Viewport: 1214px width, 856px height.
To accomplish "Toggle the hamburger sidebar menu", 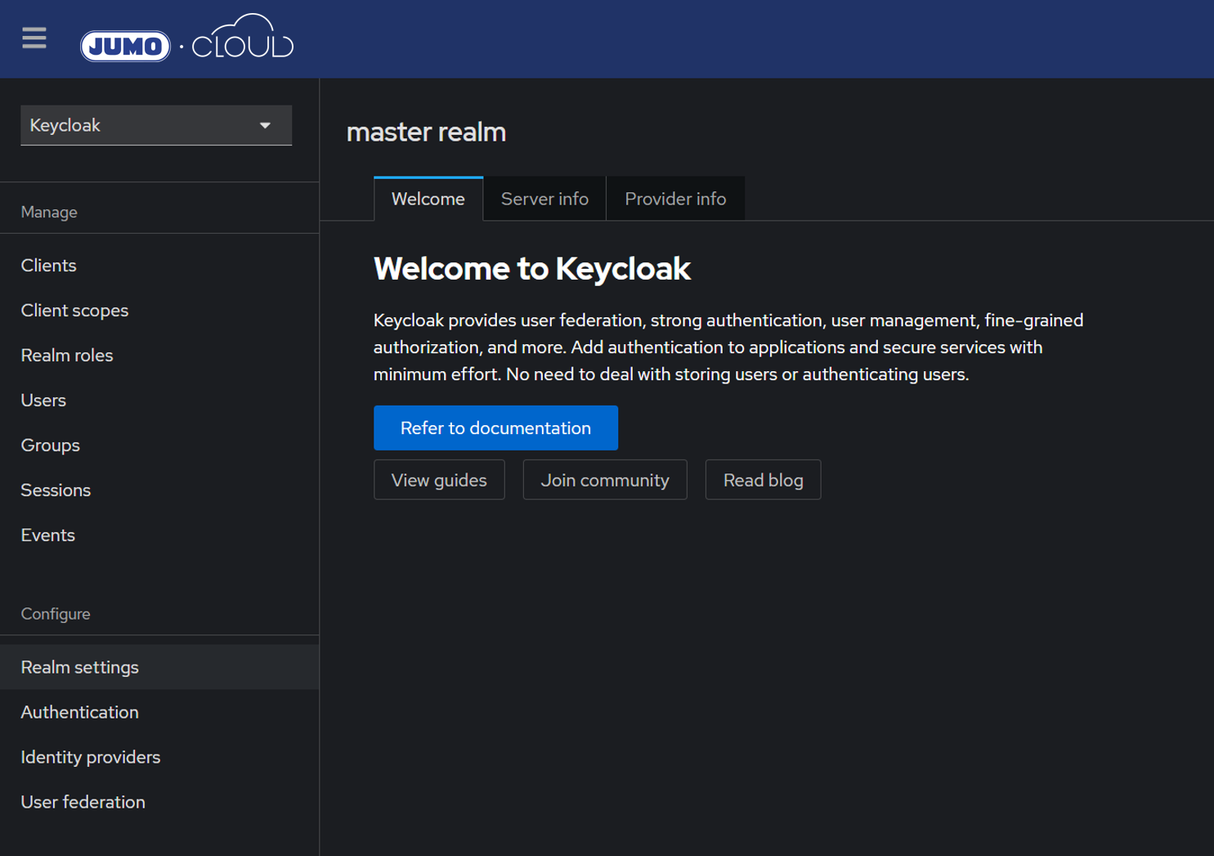I will click(34, 38).
